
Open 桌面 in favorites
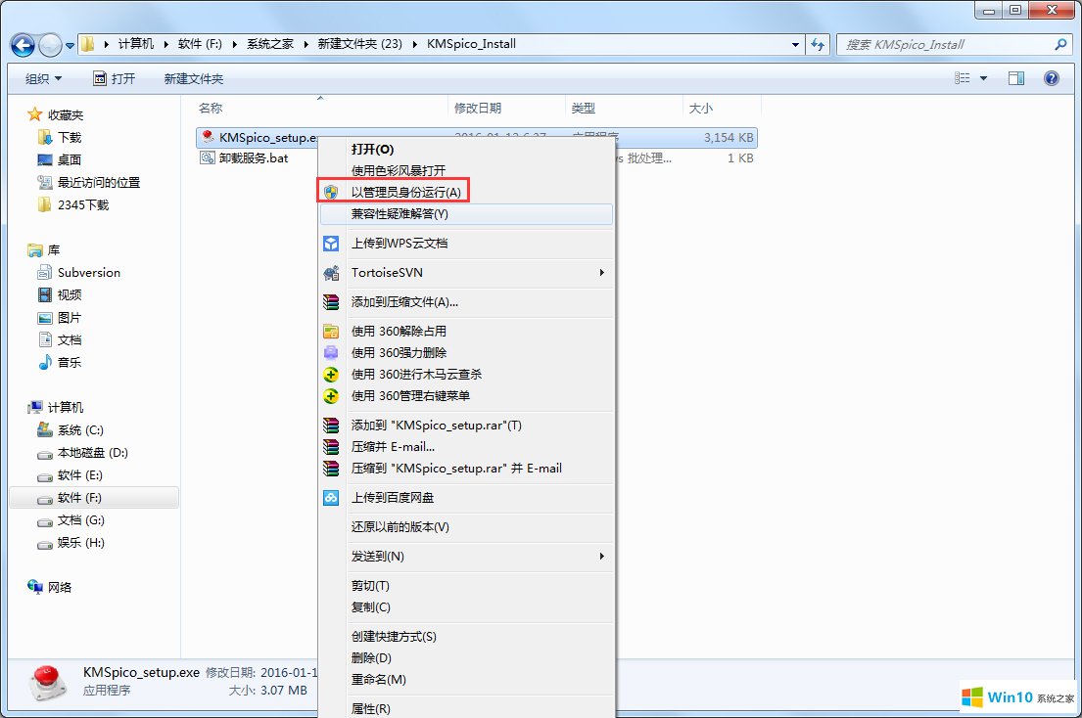coord(60,159)
